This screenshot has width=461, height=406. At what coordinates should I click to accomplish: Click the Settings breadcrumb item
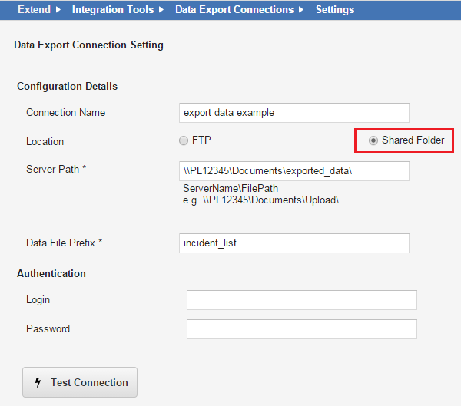(x=334, y=10)
